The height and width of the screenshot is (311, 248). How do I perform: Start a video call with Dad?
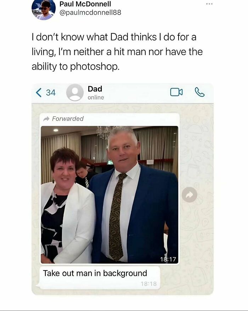click(x=176, y=91)
